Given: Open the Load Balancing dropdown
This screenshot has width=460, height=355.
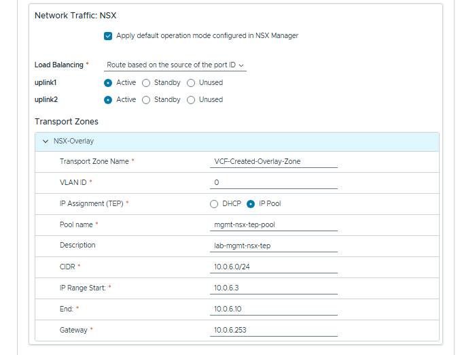Looking at the screenshot, I should point(175,65).
